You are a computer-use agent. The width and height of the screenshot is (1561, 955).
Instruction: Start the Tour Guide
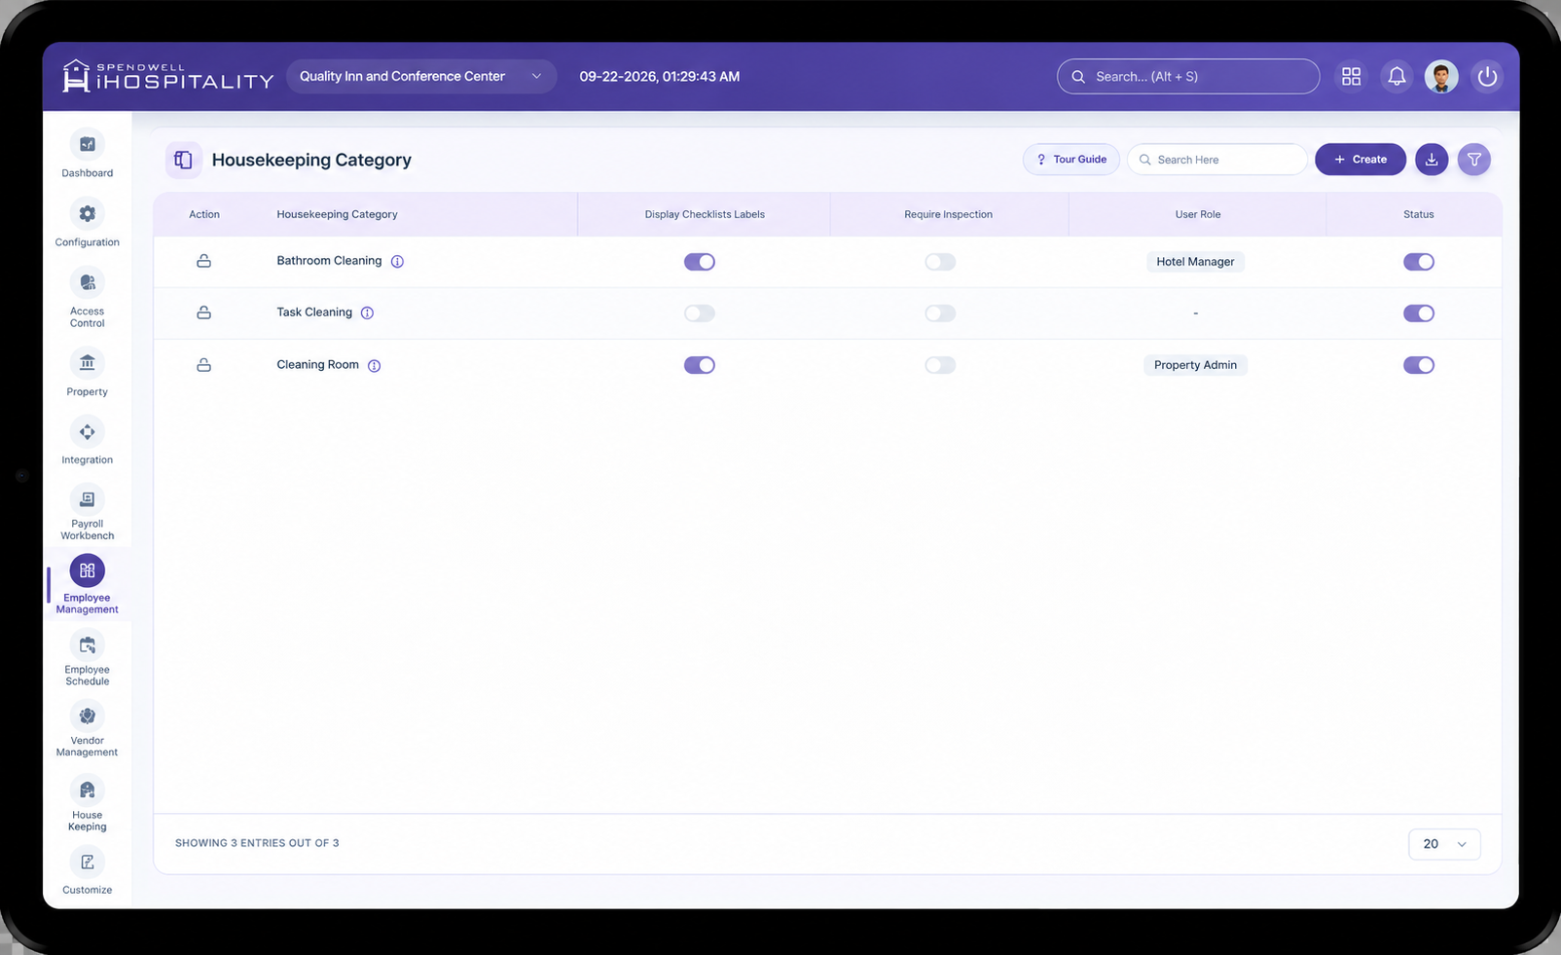(1071, 160)
